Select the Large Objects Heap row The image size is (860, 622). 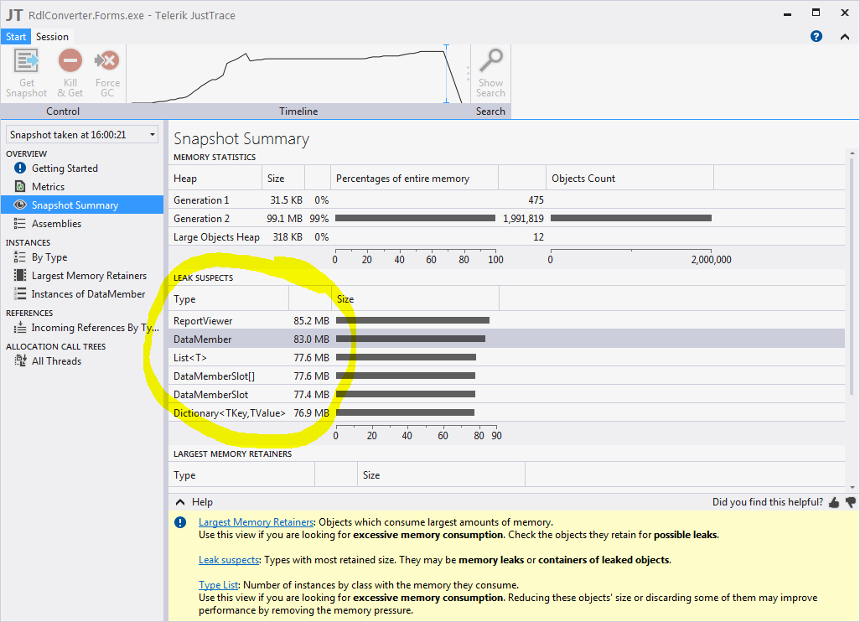(x=507, y=237)
